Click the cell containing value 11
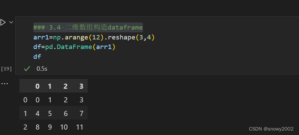 pyautogui.click(x=80, y=127)
